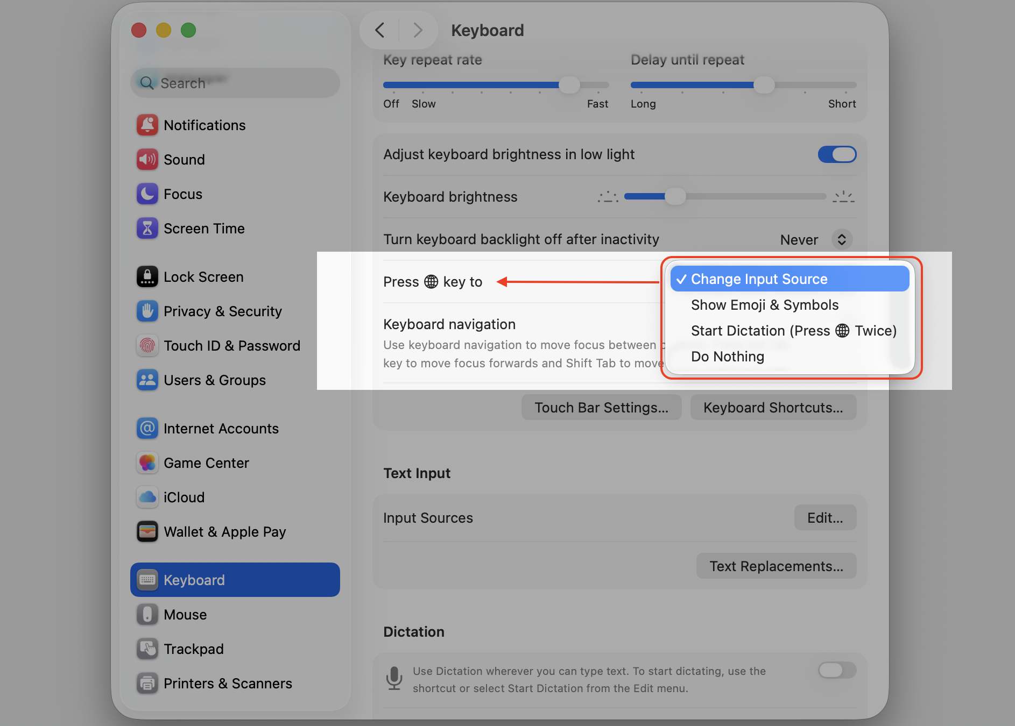
Task: Click Touch ID fingerprint icon
Action: (x=147, y=345)
